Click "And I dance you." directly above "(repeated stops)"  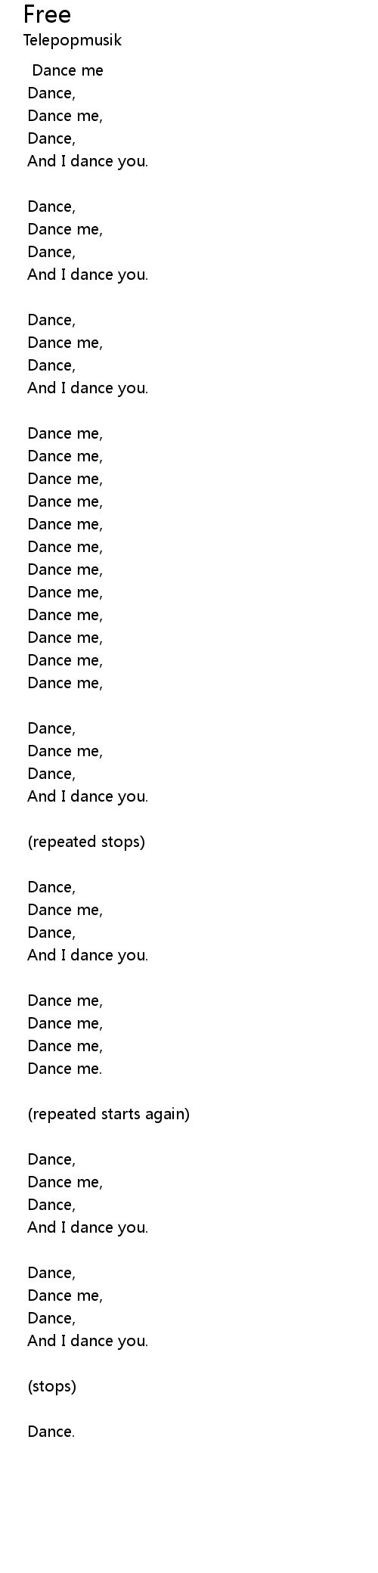coord(88,796)
